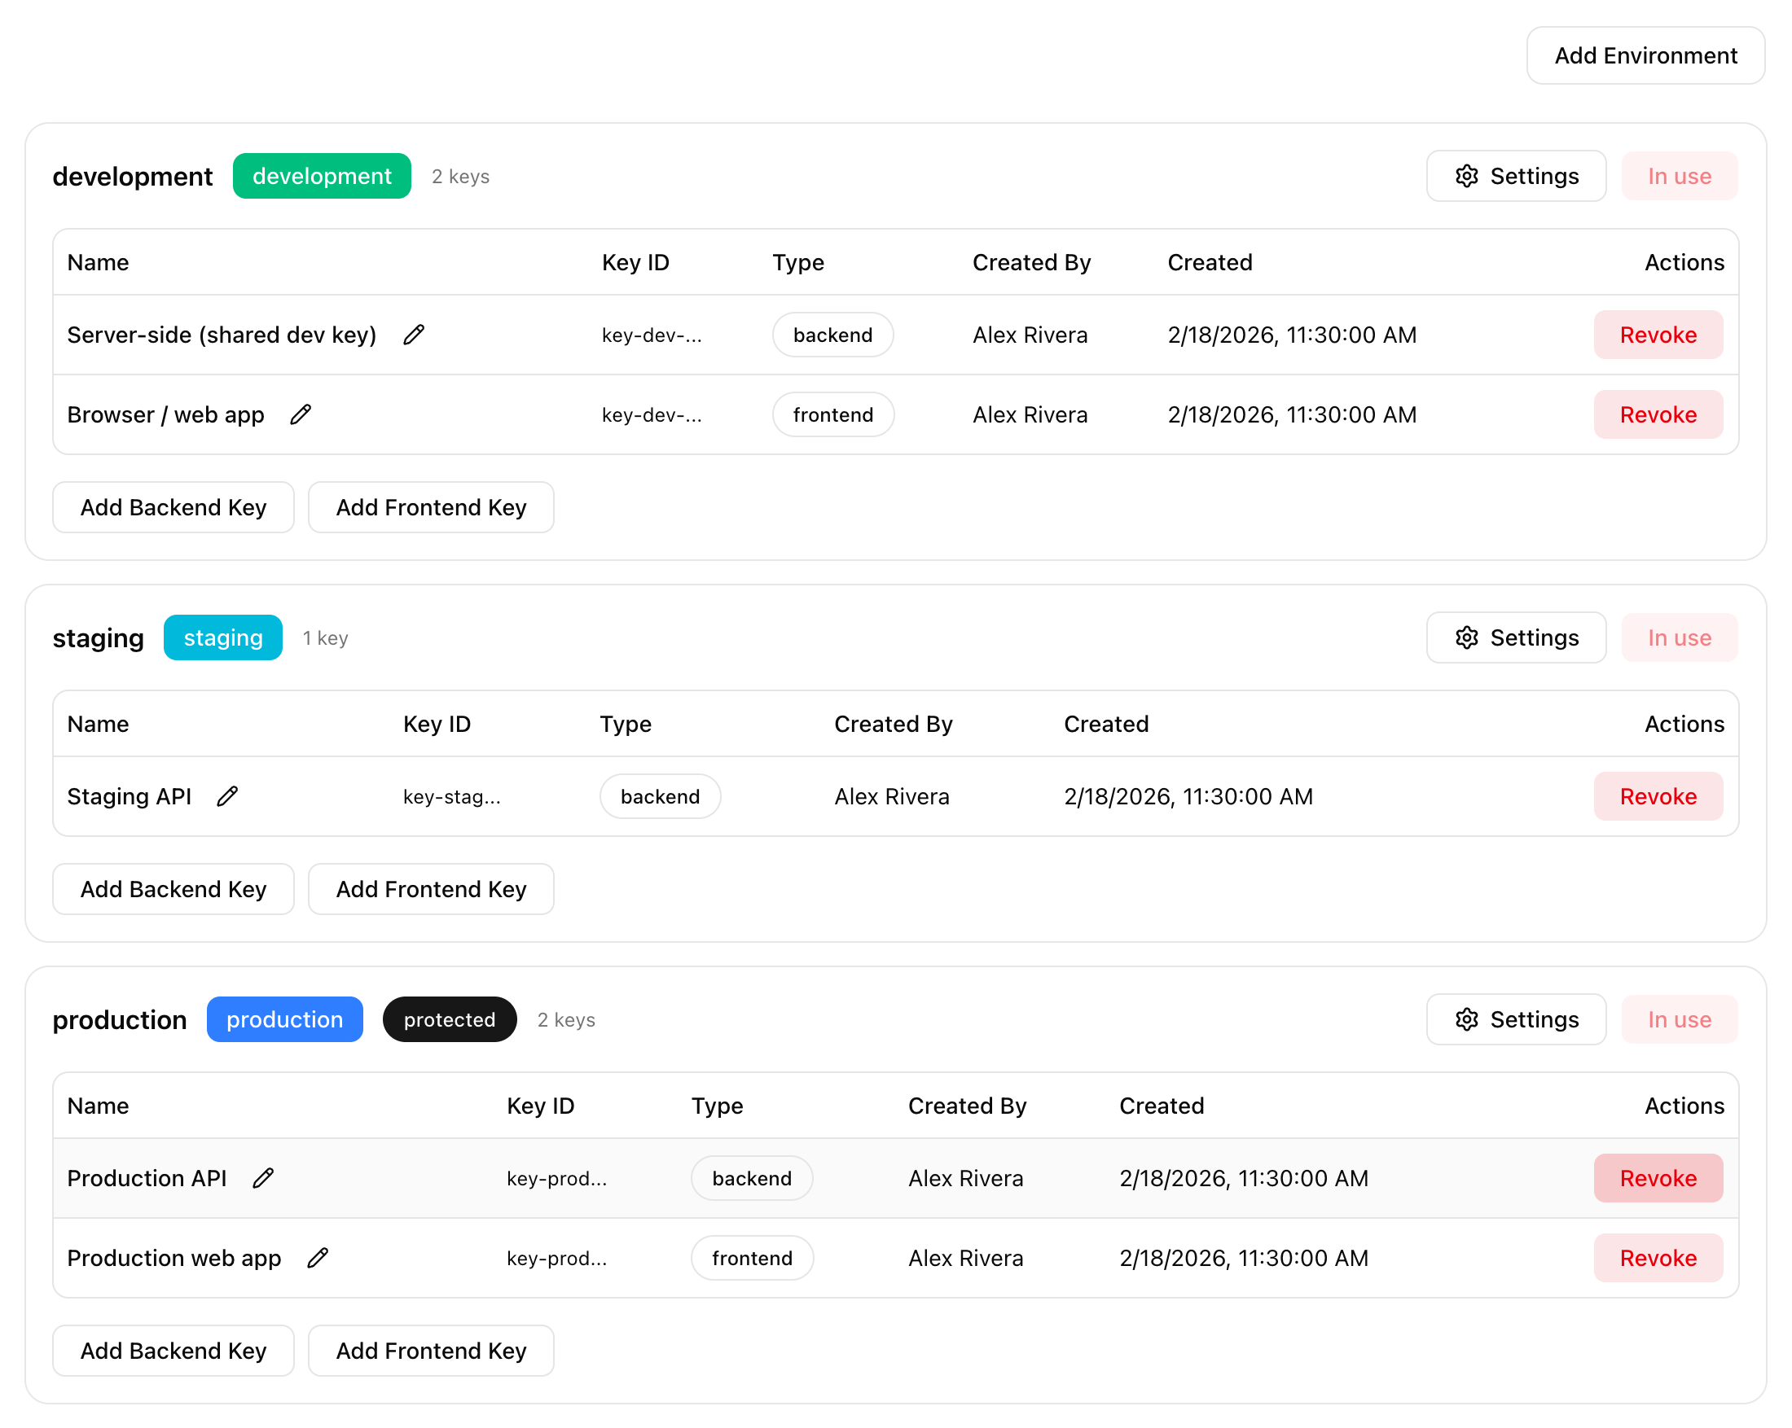Click the green development badge
This screenshot has height=1428, width=1792.
click(x=322, y=176)
